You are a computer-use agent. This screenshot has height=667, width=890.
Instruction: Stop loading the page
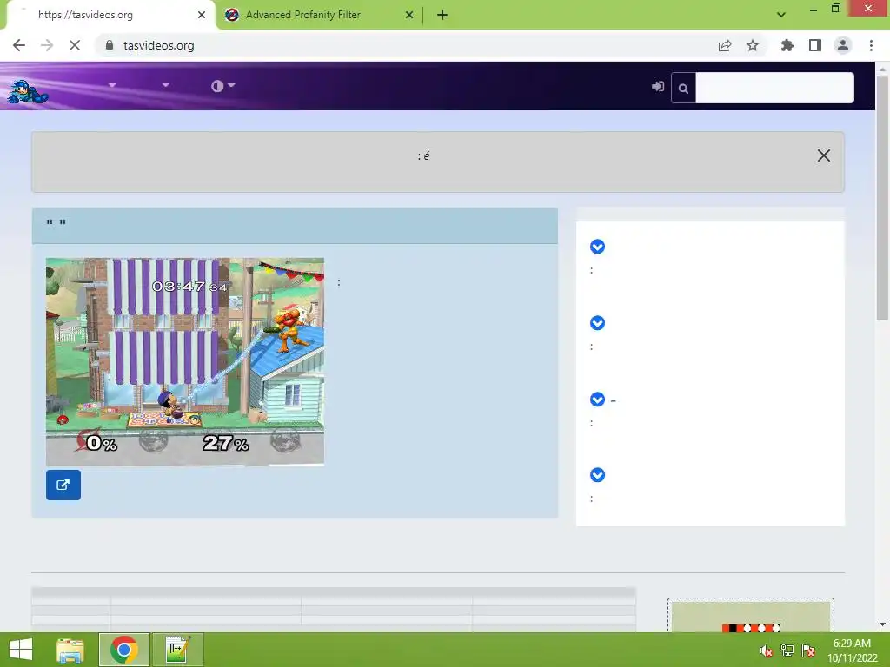pyautogui.click(x=75, y=45)
